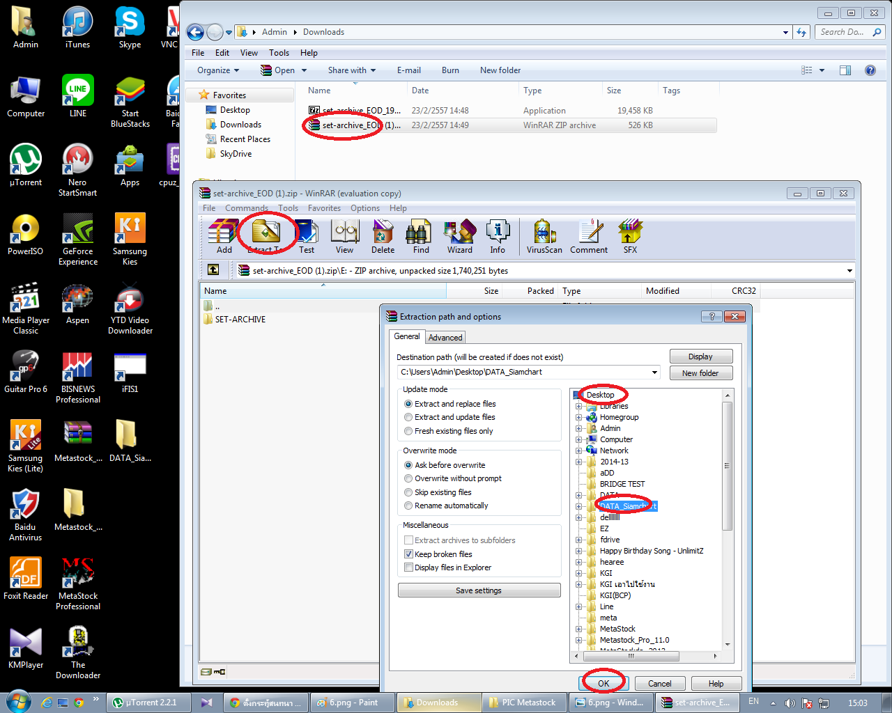Open archive Info in WinRAR toolbar

point(498,236)
